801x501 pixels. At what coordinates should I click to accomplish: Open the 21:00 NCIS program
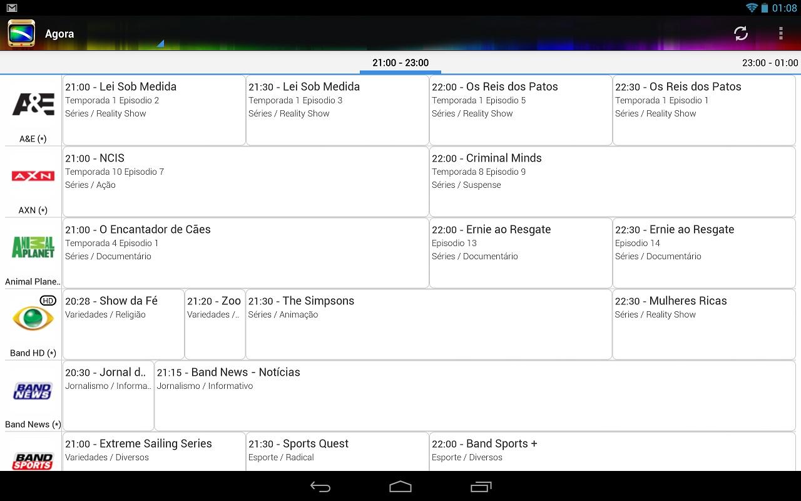click(x=245, y=182)
